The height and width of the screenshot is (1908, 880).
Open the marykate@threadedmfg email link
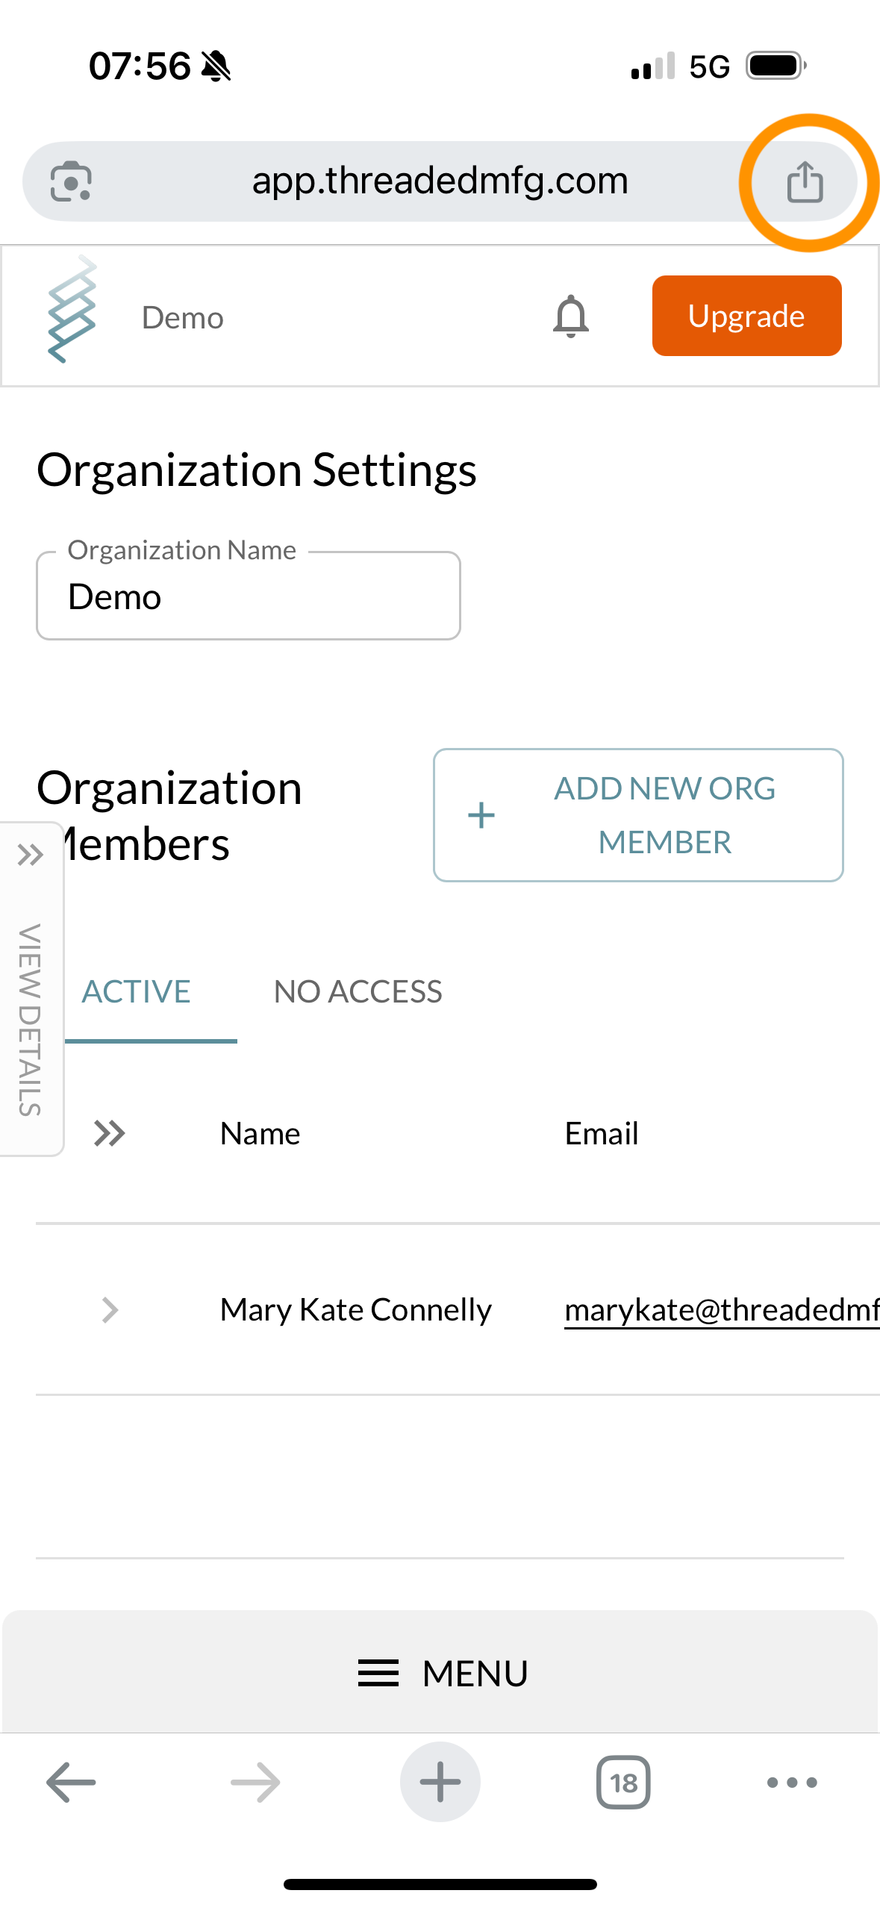pyautogui.click(x=721, y=1310)
